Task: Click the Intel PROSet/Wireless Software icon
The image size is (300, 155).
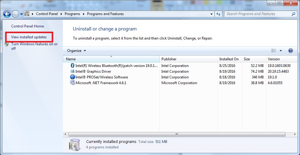Action: pos(73,77)
